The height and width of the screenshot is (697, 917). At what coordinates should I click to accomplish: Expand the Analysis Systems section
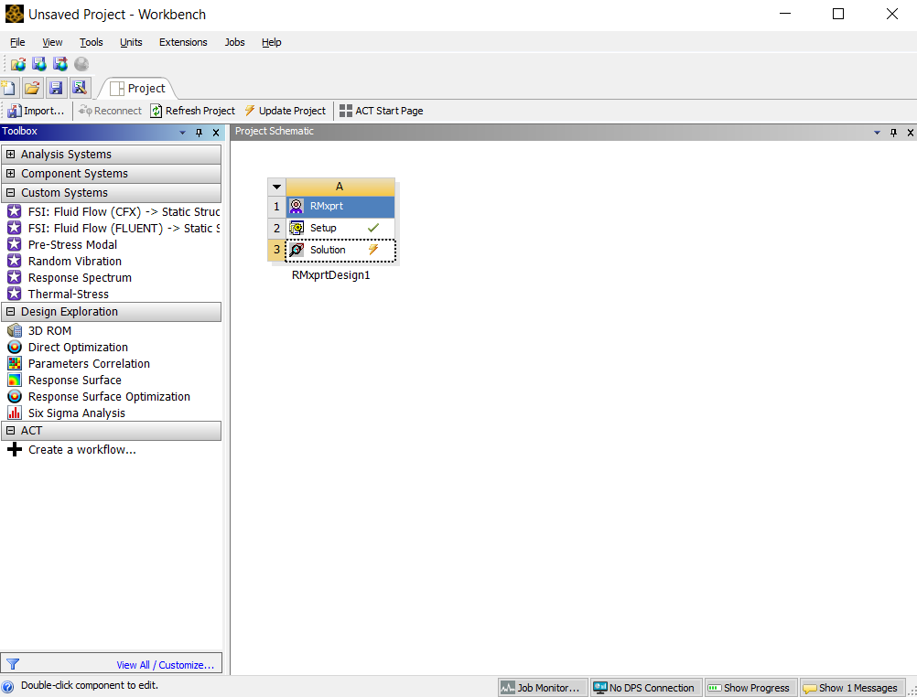(11, 155)
